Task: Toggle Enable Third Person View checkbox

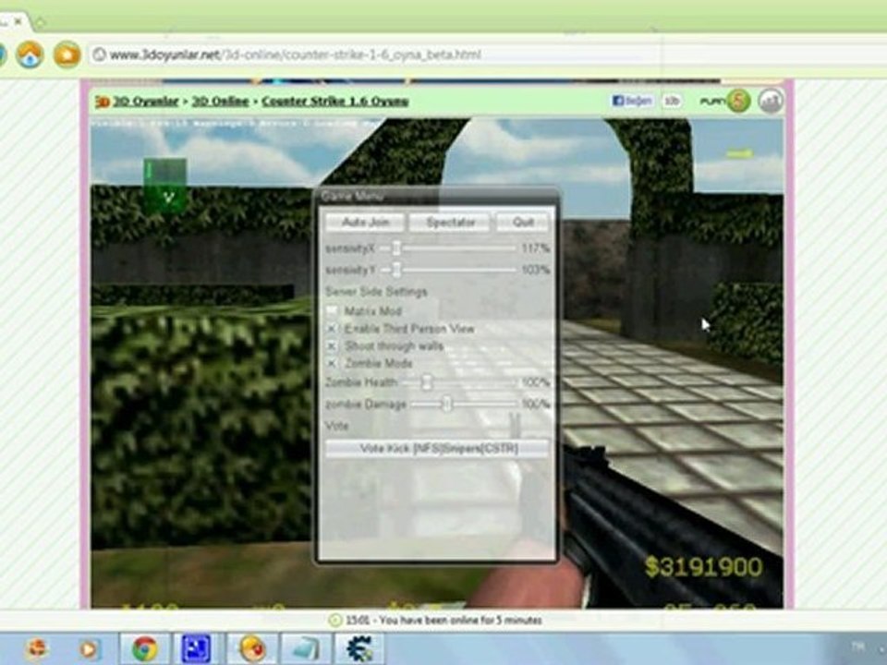Action: (x=332, y=329)
